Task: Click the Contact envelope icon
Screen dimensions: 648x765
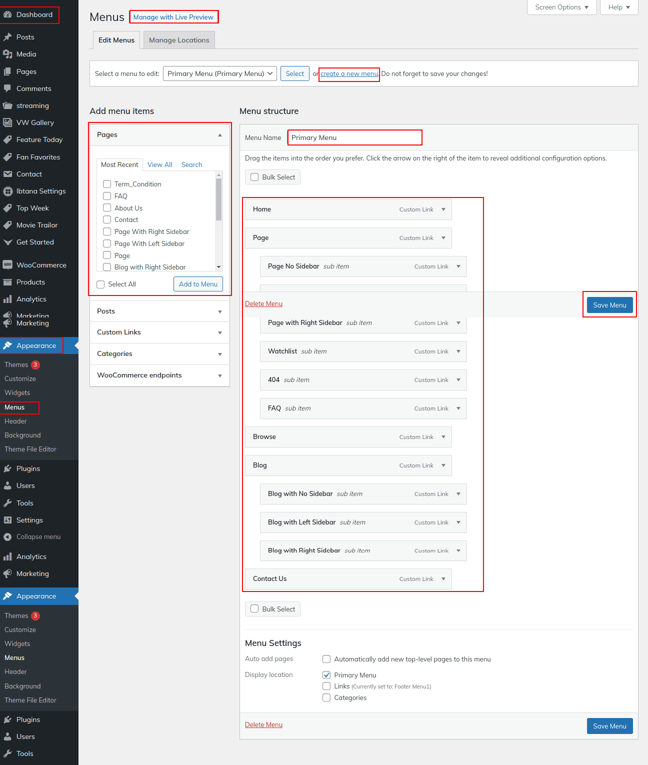Action: tap(7, 174)
